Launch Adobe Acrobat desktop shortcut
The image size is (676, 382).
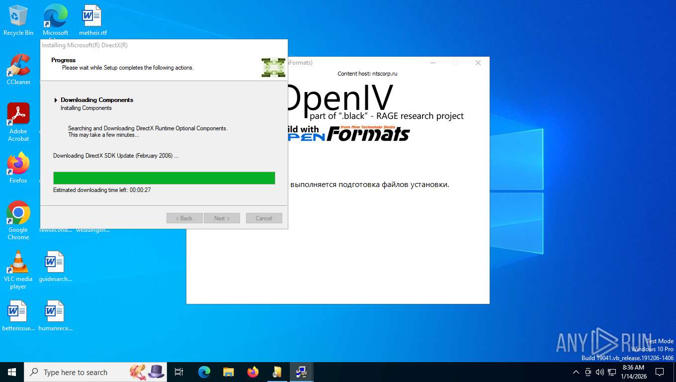click(18, 122)
